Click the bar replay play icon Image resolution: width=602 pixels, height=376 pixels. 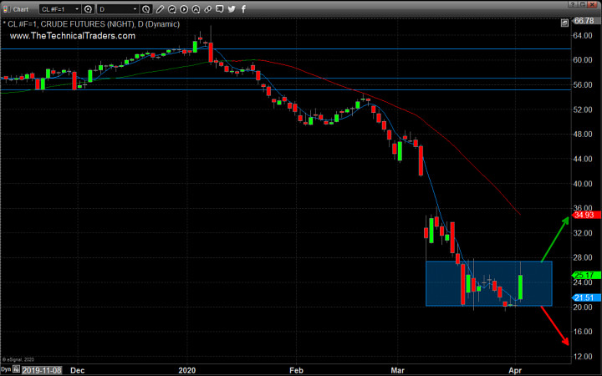[x=184, y=9]
